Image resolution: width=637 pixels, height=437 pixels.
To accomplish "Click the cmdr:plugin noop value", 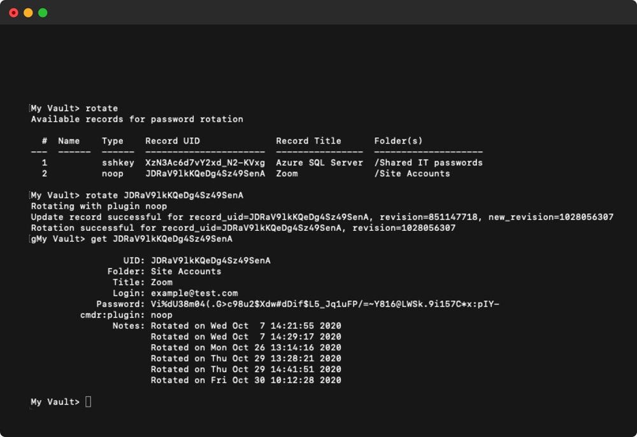I will tap(162, 315).
